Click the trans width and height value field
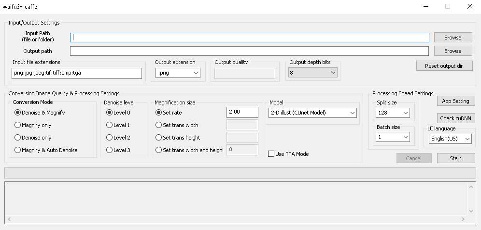 [242, 150]
